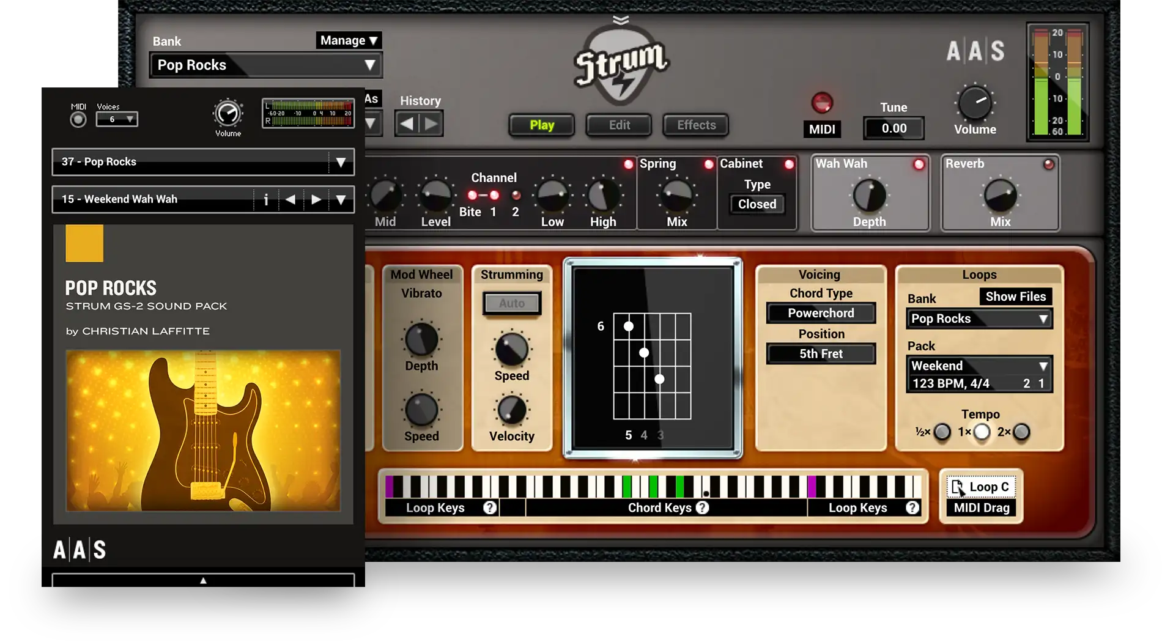The height and width of the screenshot is (642, 1162).
Task: Go to previous preset with left arrow
Action: coord(290,199)
